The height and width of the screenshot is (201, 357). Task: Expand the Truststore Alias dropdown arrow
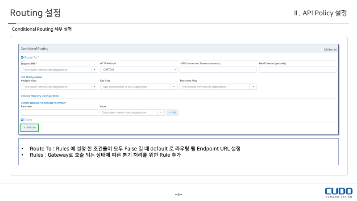pyautogui.click(x=253, y=87)
